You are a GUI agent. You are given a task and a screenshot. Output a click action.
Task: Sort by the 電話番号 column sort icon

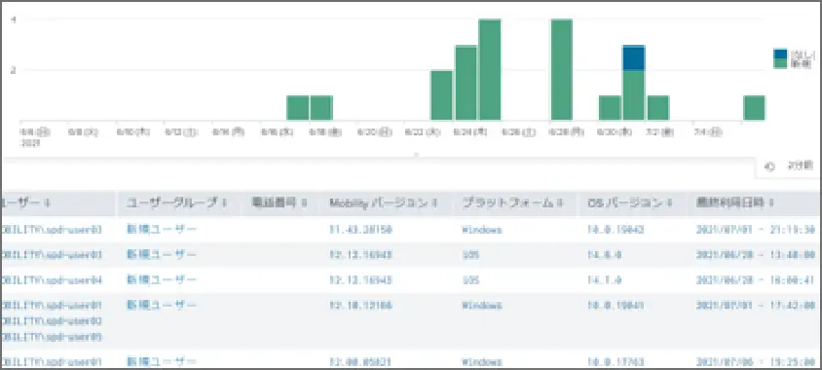tap(304, 203)
